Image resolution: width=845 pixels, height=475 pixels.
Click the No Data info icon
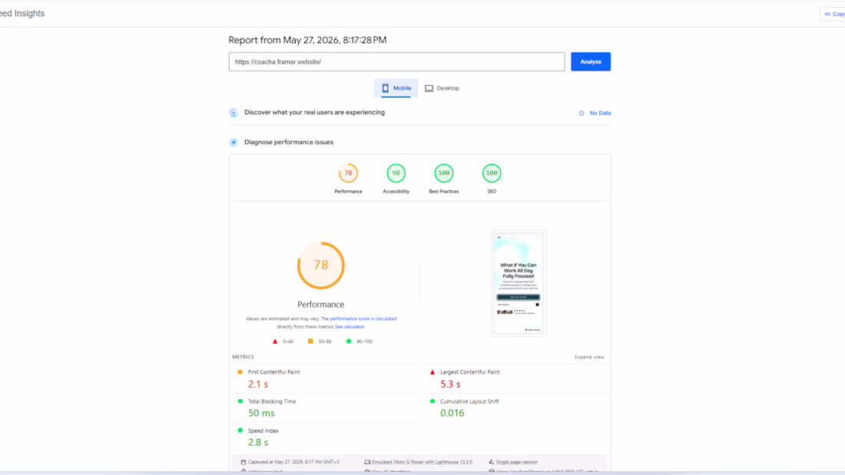tap(582, 113)
